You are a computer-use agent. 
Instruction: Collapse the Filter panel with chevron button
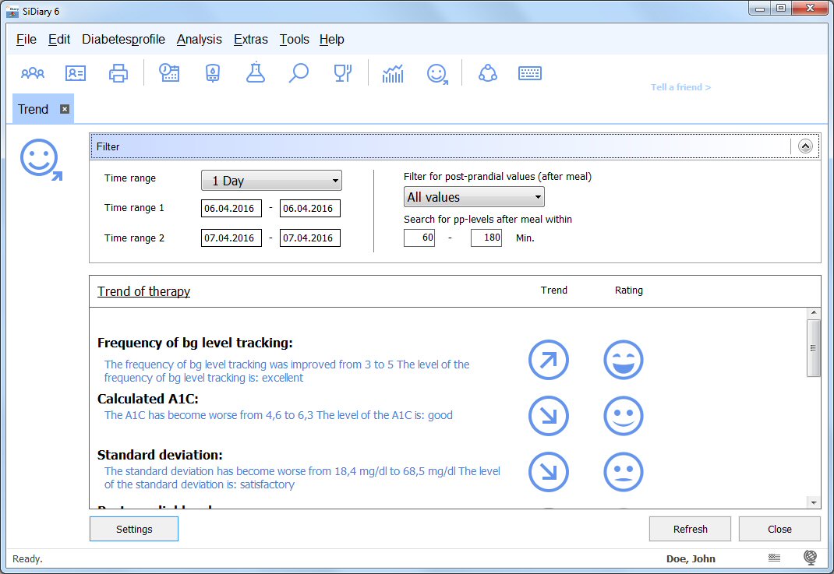805,146
